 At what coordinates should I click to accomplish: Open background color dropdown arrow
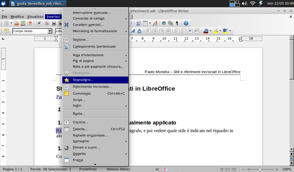[230, 31]
